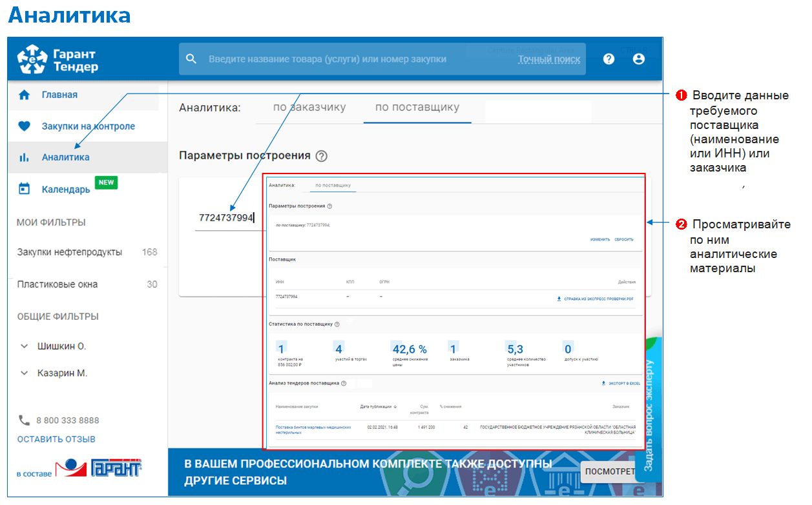Expand the Казарин М. filter group

pyautogui.click(x=25, y=373)
